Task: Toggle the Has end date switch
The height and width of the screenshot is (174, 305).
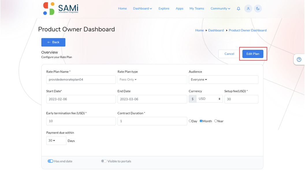Action: (50, 161)
